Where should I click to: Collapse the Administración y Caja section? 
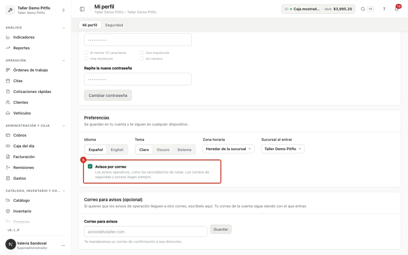(64, 126)
